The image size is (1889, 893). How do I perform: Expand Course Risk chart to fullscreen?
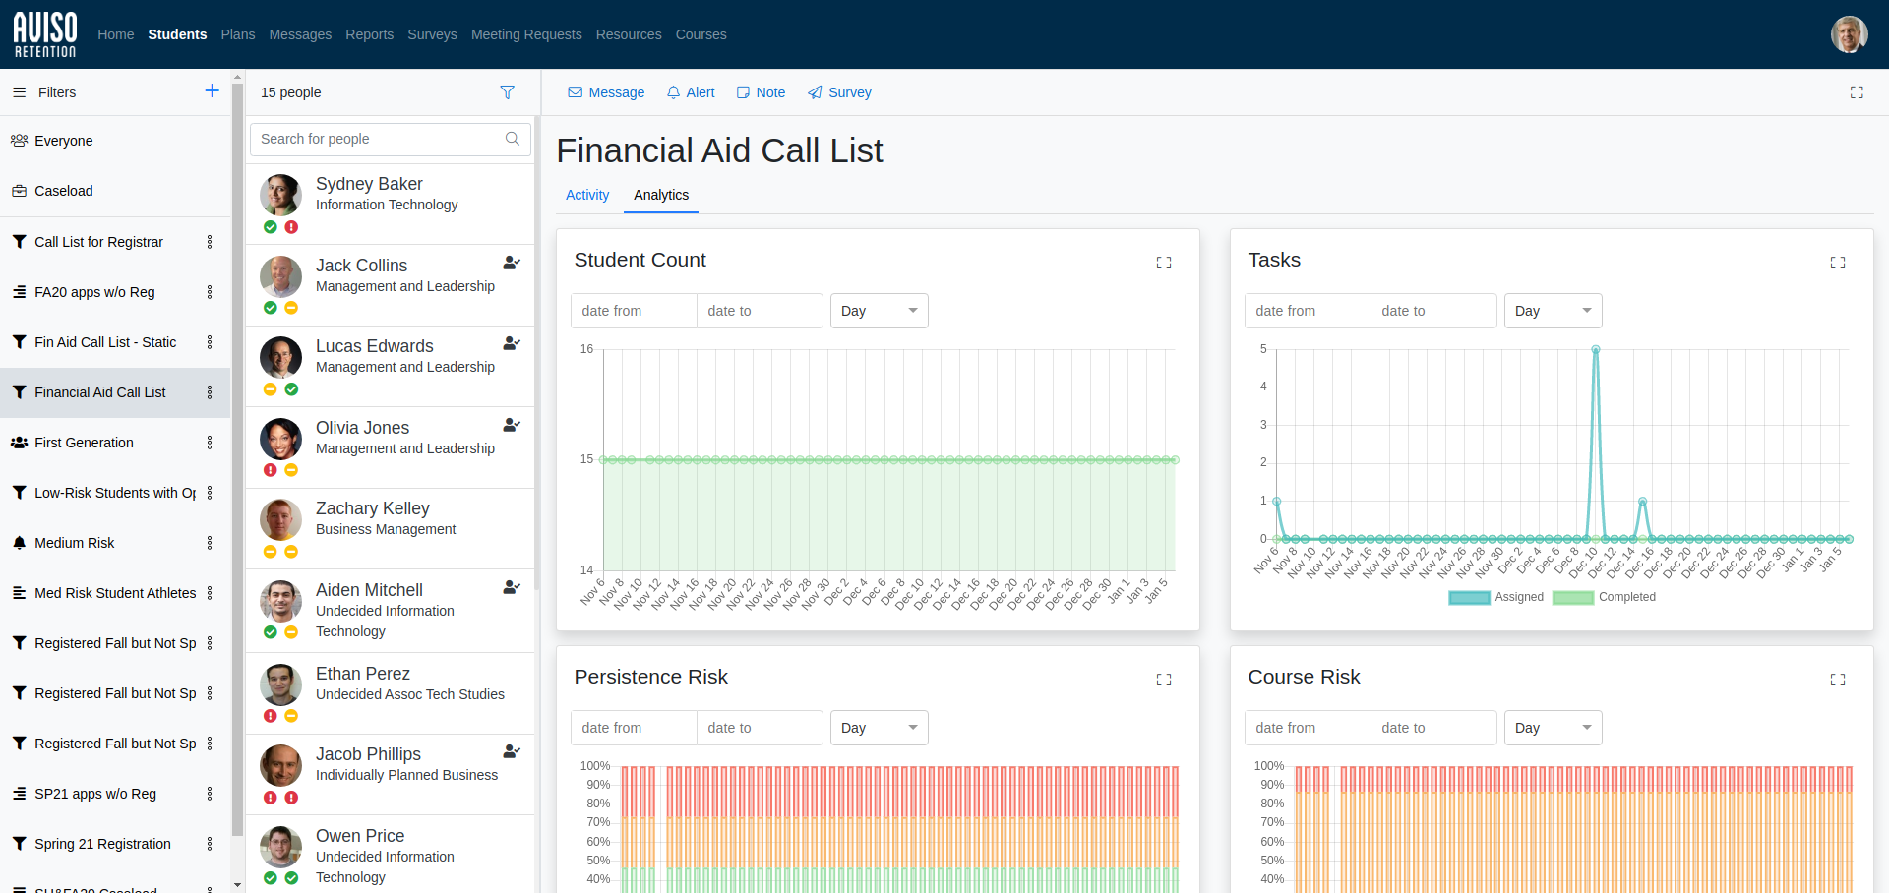click(1838, 680)
